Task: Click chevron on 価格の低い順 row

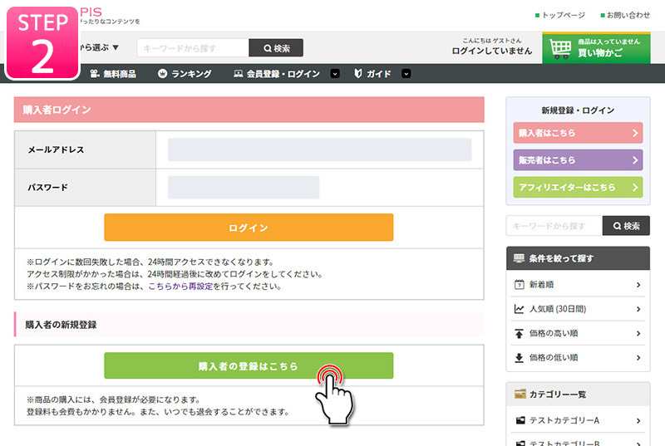Action: [x=638, y=358]
